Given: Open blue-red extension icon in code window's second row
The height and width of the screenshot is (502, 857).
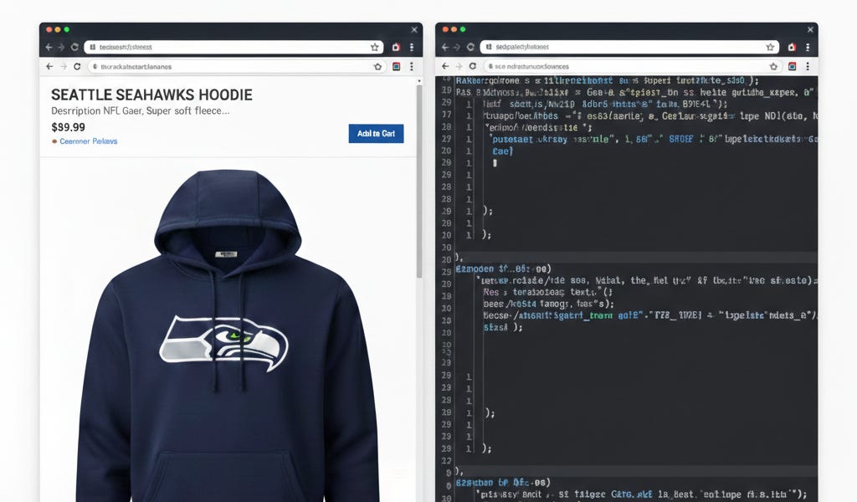Looking at the screenshot, I should [792, 67].
